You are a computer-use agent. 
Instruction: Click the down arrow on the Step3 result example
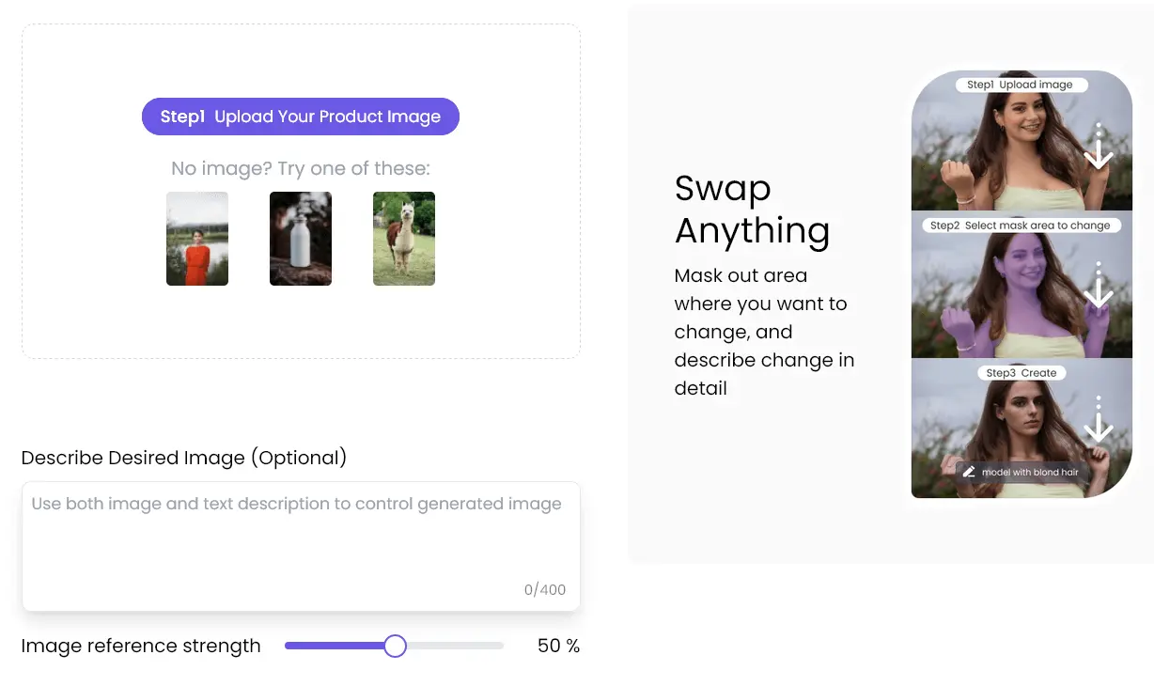point(1098,428)
